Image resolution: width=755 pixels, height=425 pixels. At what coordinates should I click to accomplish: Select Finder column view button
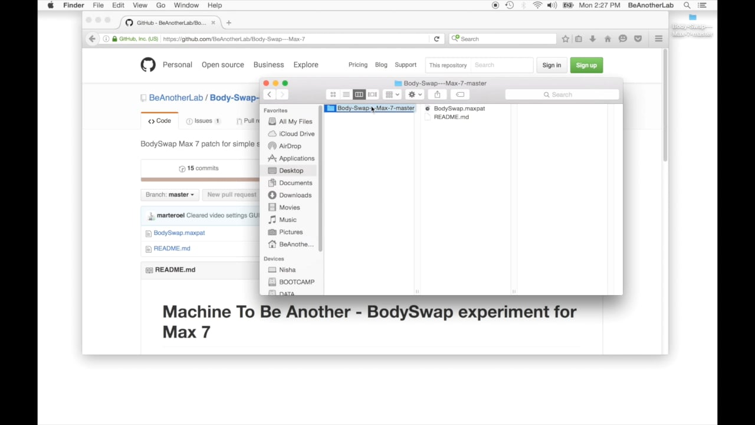(359, 94)
